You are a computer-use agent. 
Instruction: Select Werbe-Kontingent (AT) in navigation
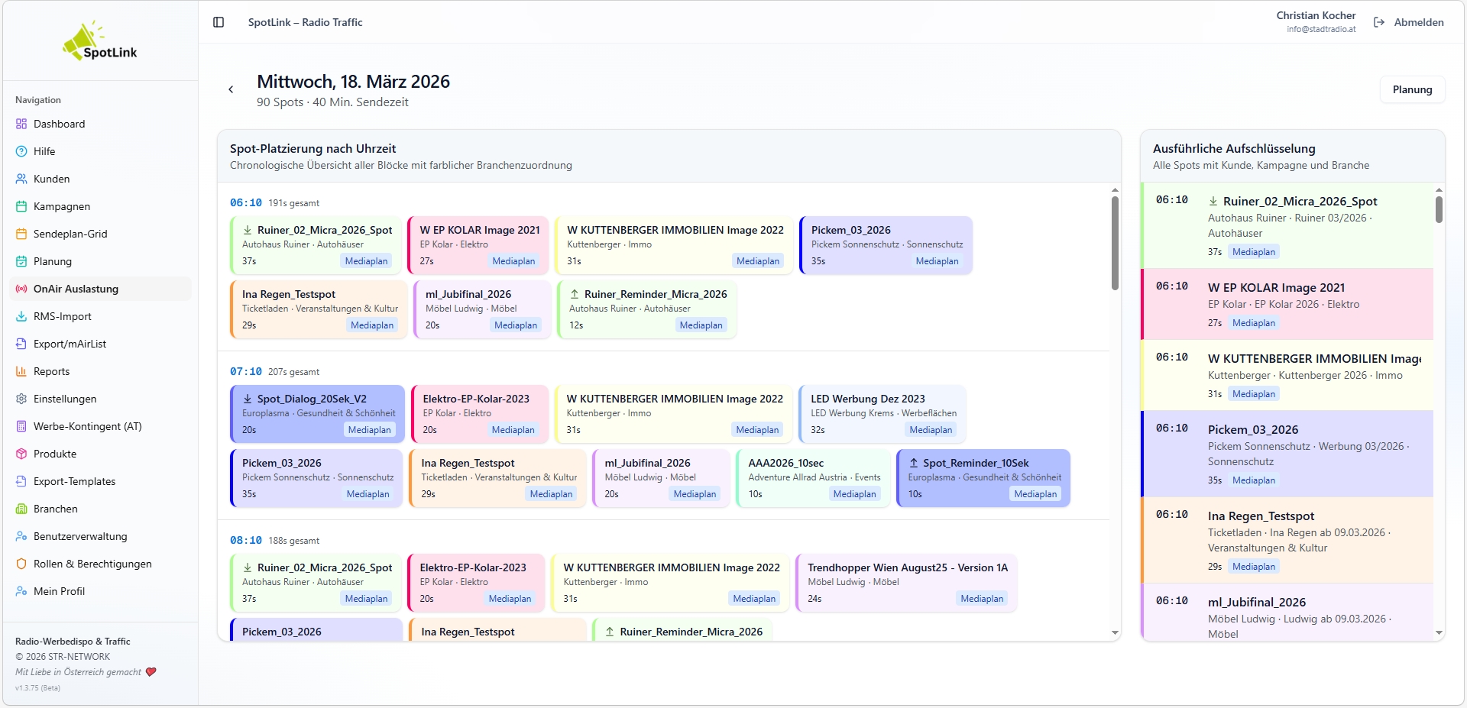point(87,426)
